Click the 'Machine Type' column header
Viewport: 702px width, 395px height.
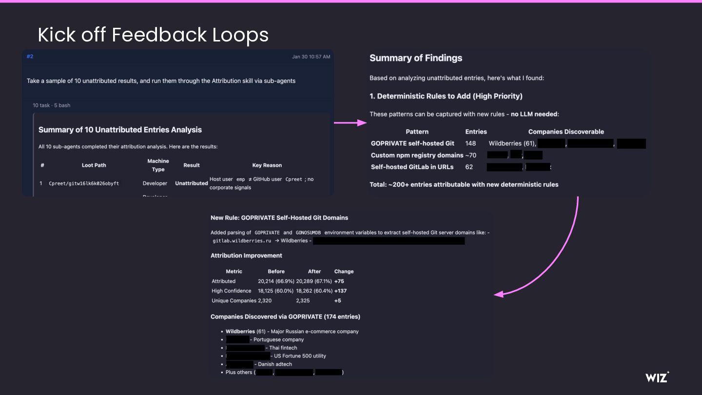pos(158,165)
